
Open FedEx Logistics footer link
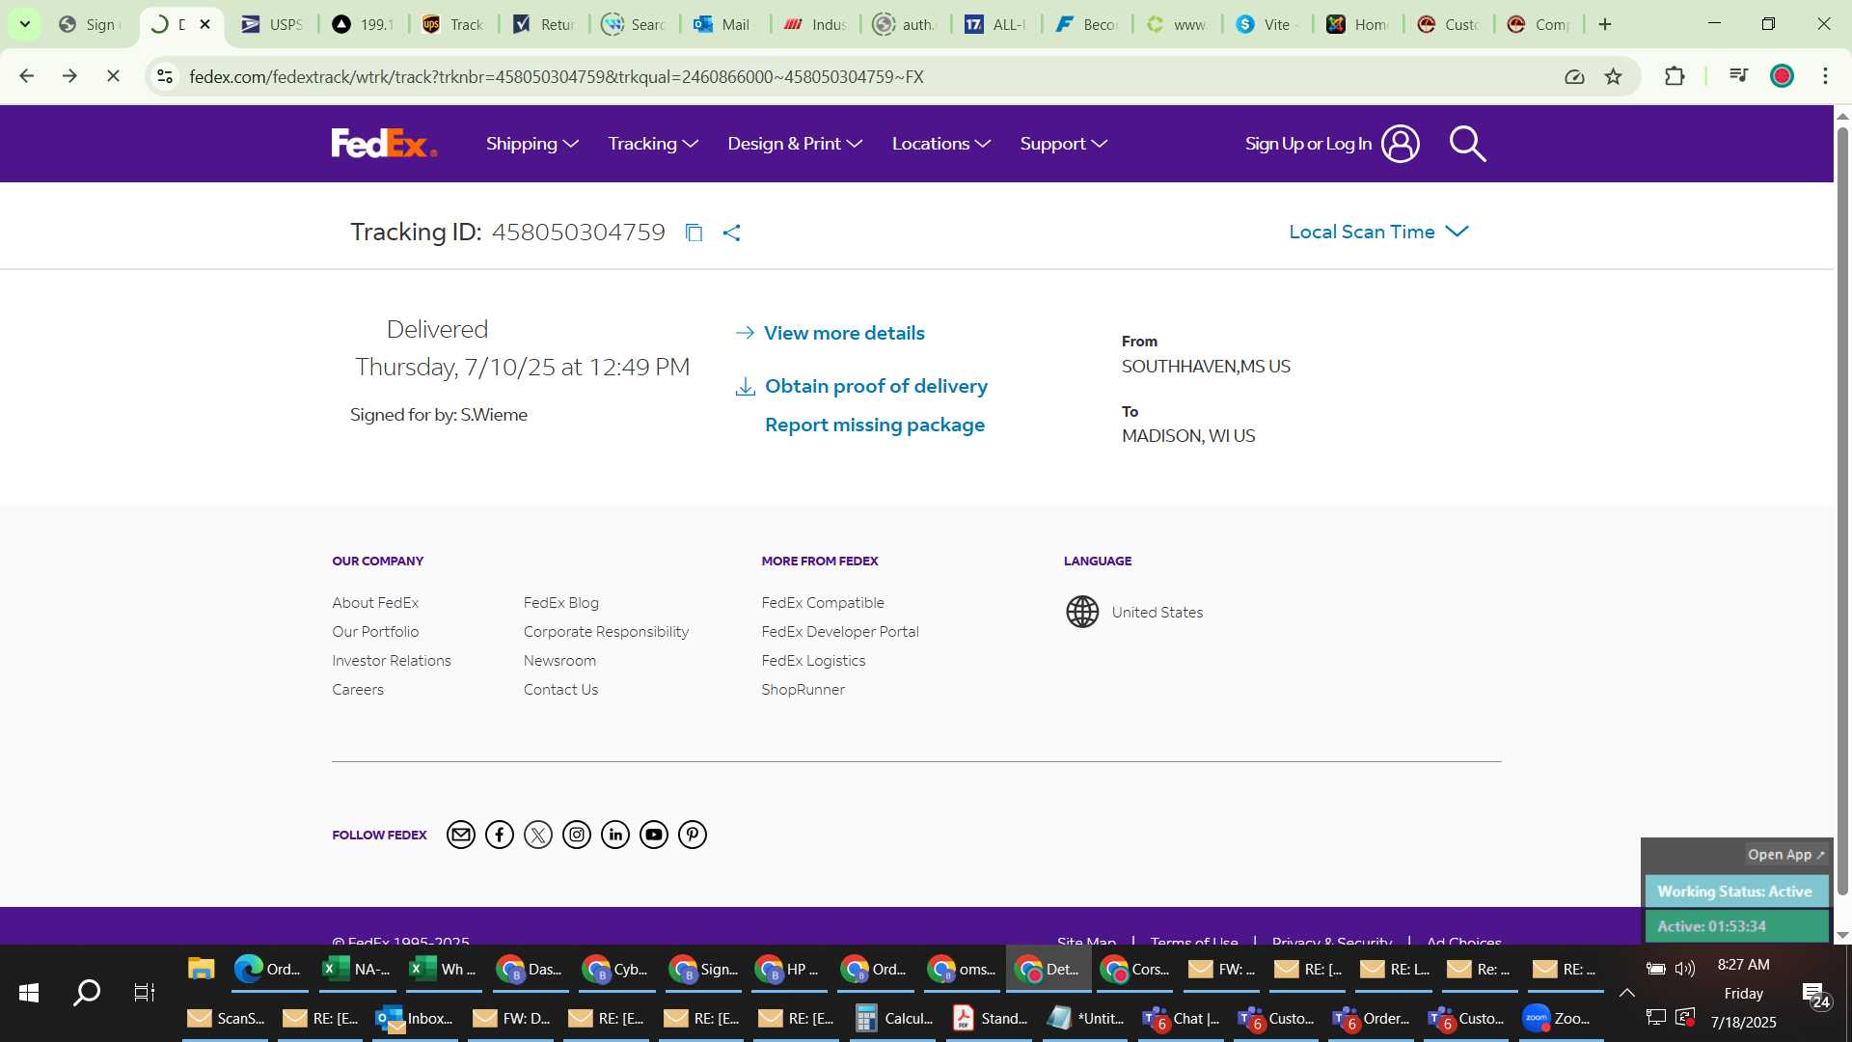(813, 660)
